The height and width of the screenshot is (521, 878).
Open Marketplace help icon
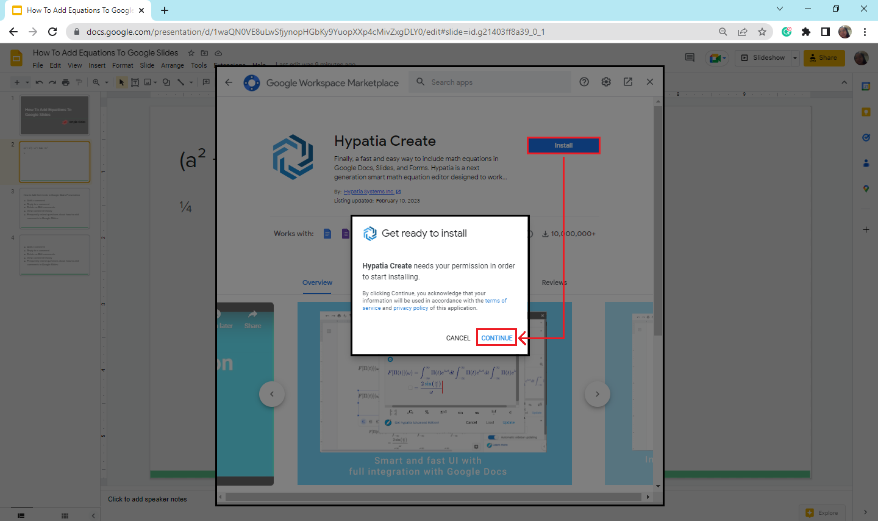584,82
